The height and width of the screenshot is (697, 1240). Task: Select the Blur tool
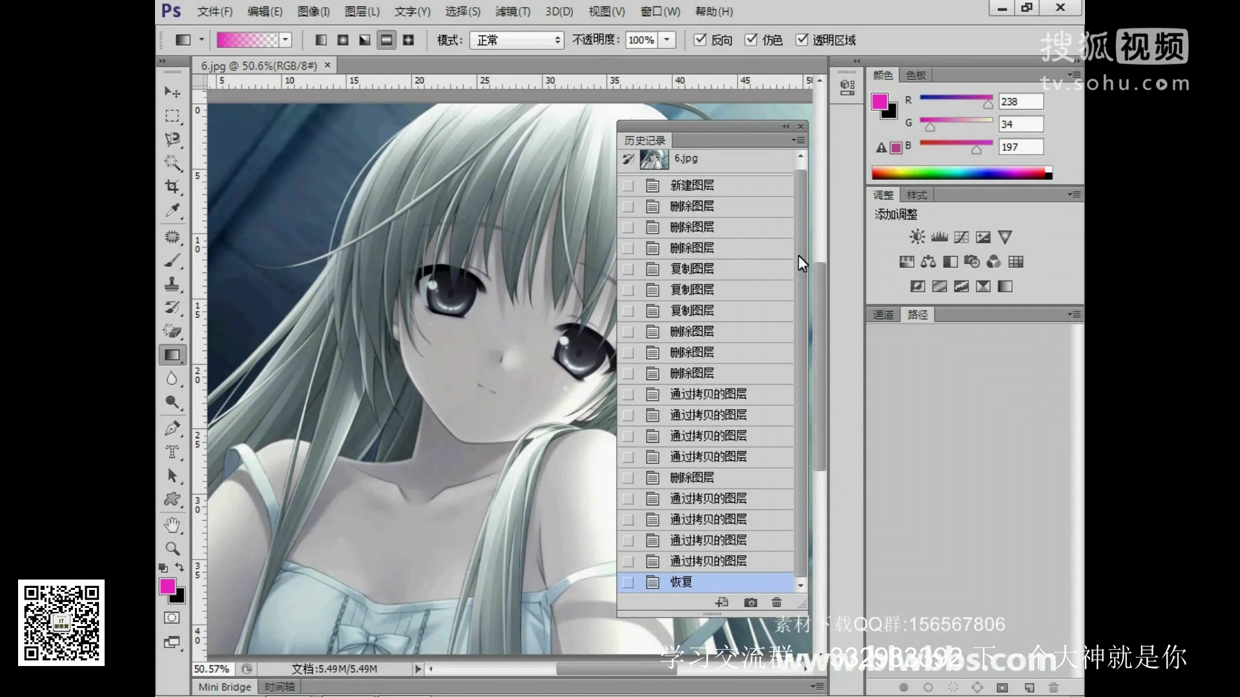[x=172, y=378]
